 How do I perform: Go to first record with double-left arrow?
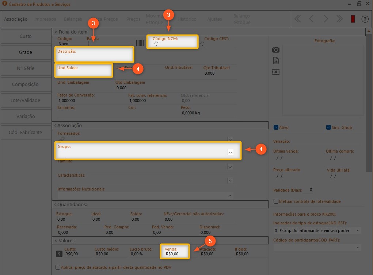(298, 19)
